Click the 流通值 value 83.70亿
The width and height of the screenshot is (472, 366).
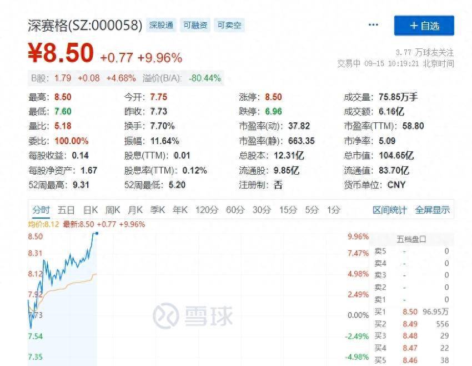coord(394,171)
